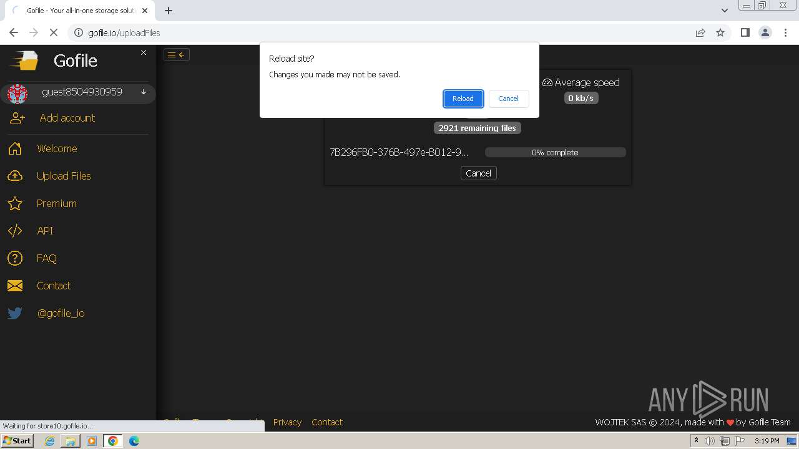Viewport: 799px width, 449px height.
Task: Toggle the sidebar collapse button
Action: point(177,55)
